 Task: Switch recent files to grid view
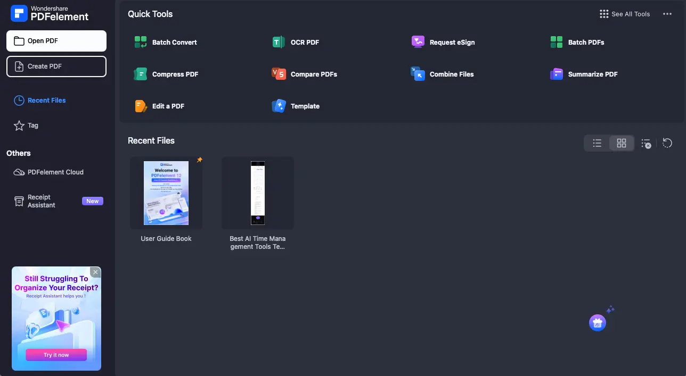621,143
